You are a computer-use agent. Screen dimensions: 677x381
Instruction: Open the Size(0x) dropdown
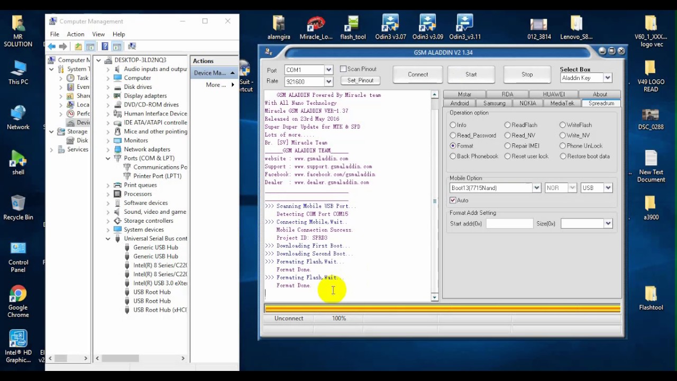click(608, 224)
